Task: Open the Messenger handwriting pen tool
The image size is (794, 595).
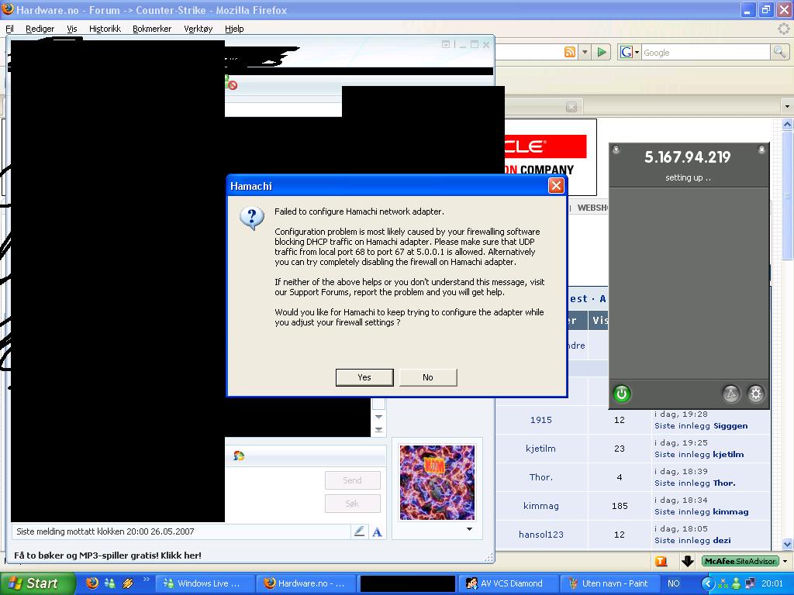Action: point(359,531)
